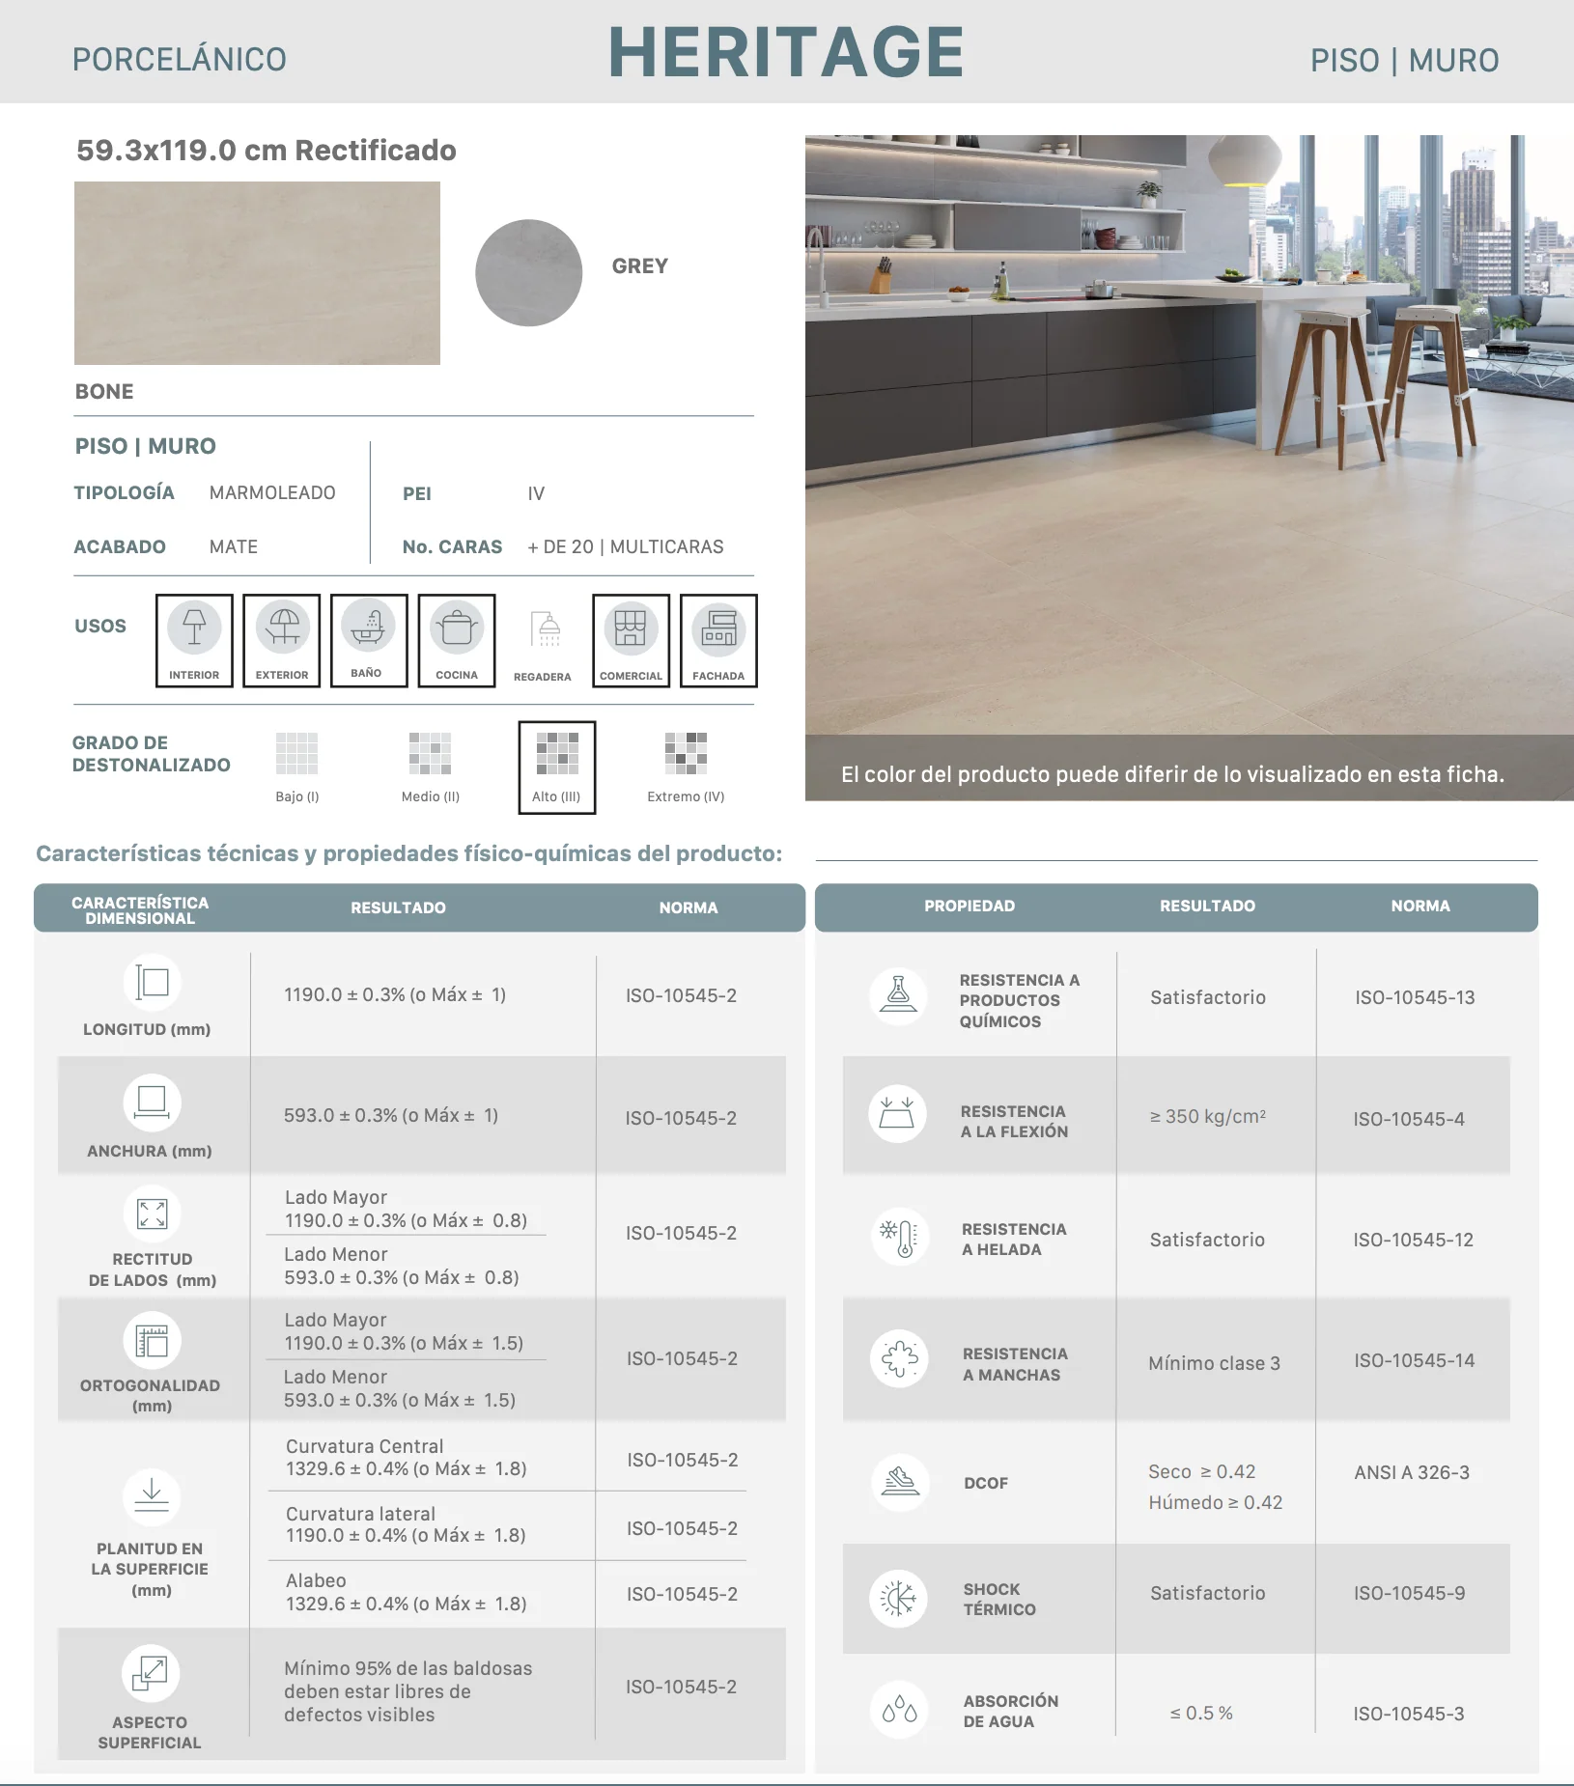Screen dimensions: 1574x1786
Task: Choose Extremo (IV) shade variation grade
Action: point(686,767)
